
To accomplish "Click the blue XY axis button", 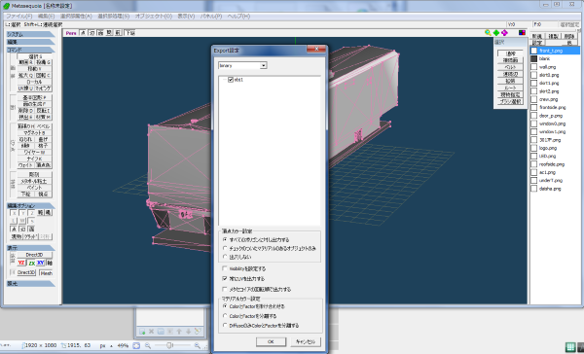I will (40, 263).
